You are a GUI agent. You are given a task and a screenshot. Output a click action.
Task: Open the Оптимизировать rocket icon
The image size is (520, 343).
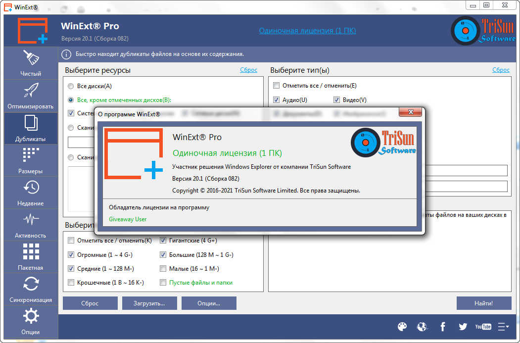(x=31, y=90)
